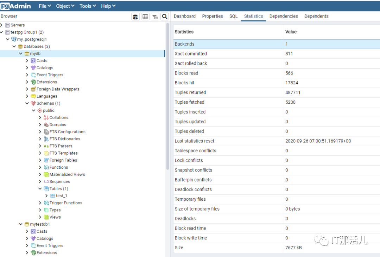Collapse the Schemas (1) node
Image resolution: width=380 pixels, height=257 pixels.
[x=27, y=103]
